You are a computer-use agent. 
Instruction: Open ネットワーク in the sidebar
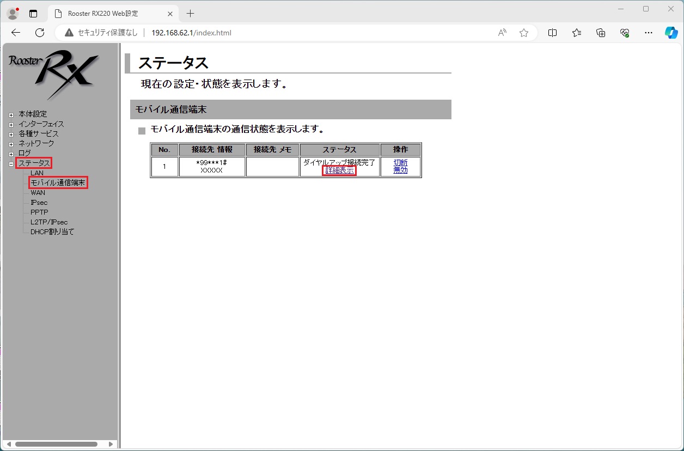[x=36, y=143]
